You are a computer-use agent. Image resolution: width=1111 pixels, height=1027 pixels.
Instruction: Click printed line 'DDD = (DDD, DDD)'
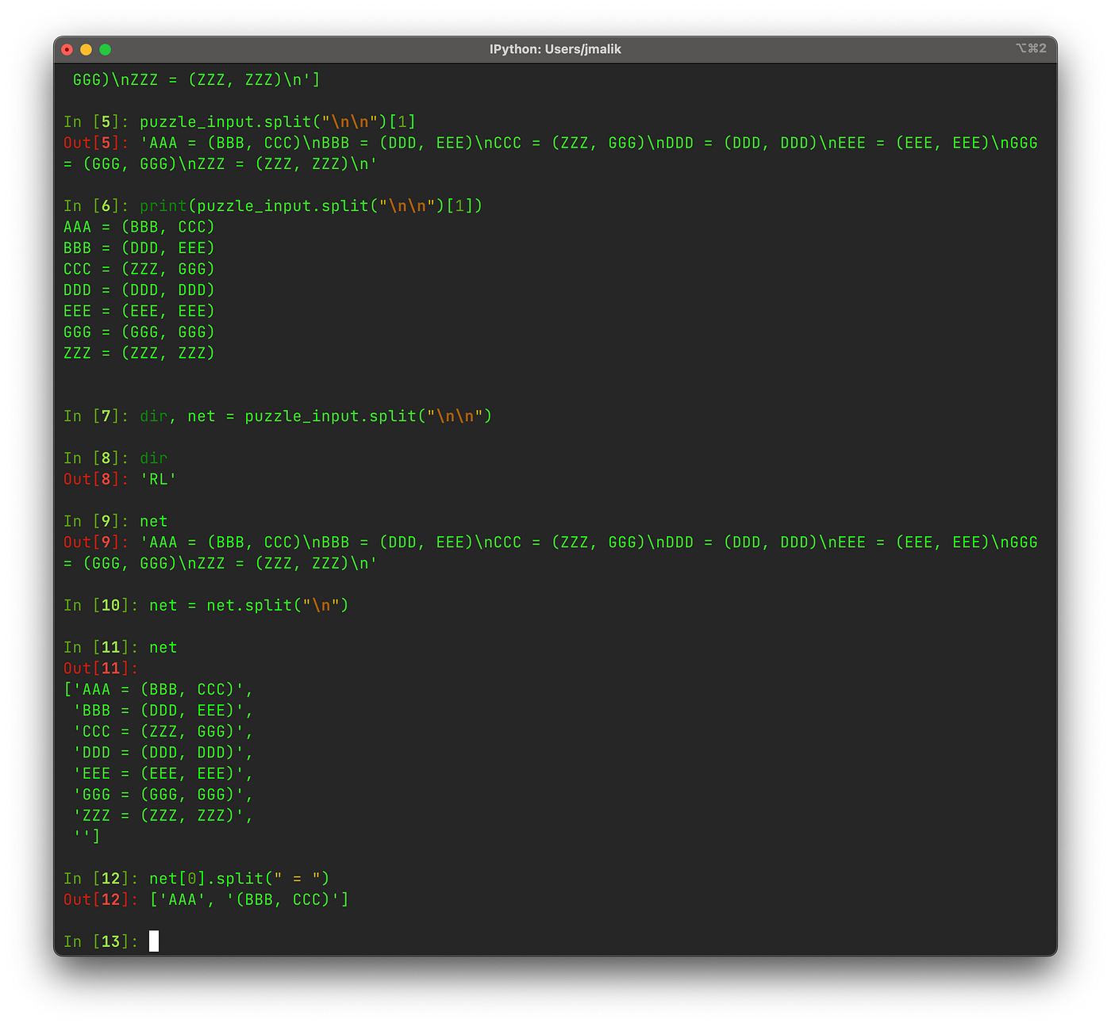[x=139, y=289]
